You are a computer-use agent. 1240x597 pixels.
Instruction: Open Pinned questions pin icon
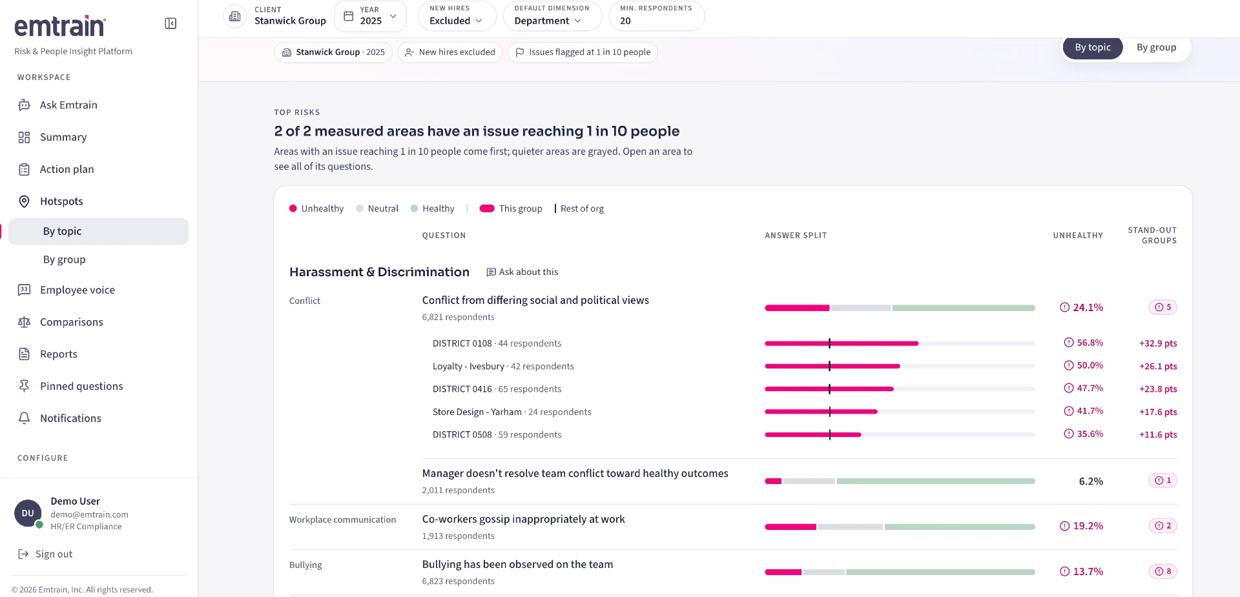pos(24,386)
